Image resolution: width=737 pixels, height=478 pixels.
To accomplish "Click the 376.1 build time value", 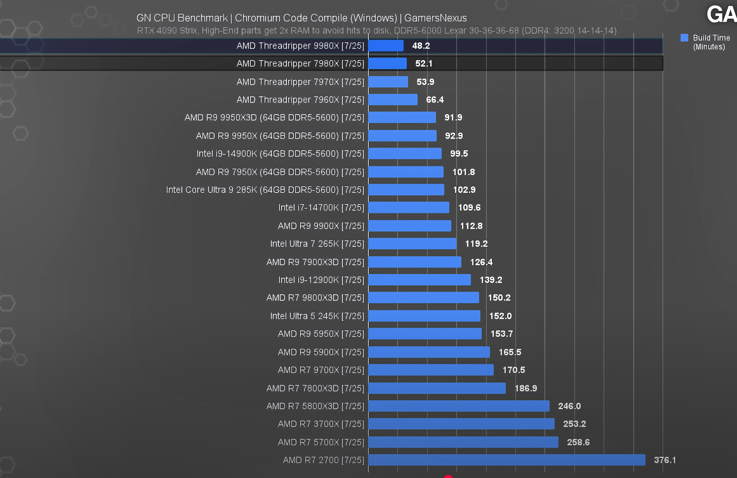I will tap(665, 460).
